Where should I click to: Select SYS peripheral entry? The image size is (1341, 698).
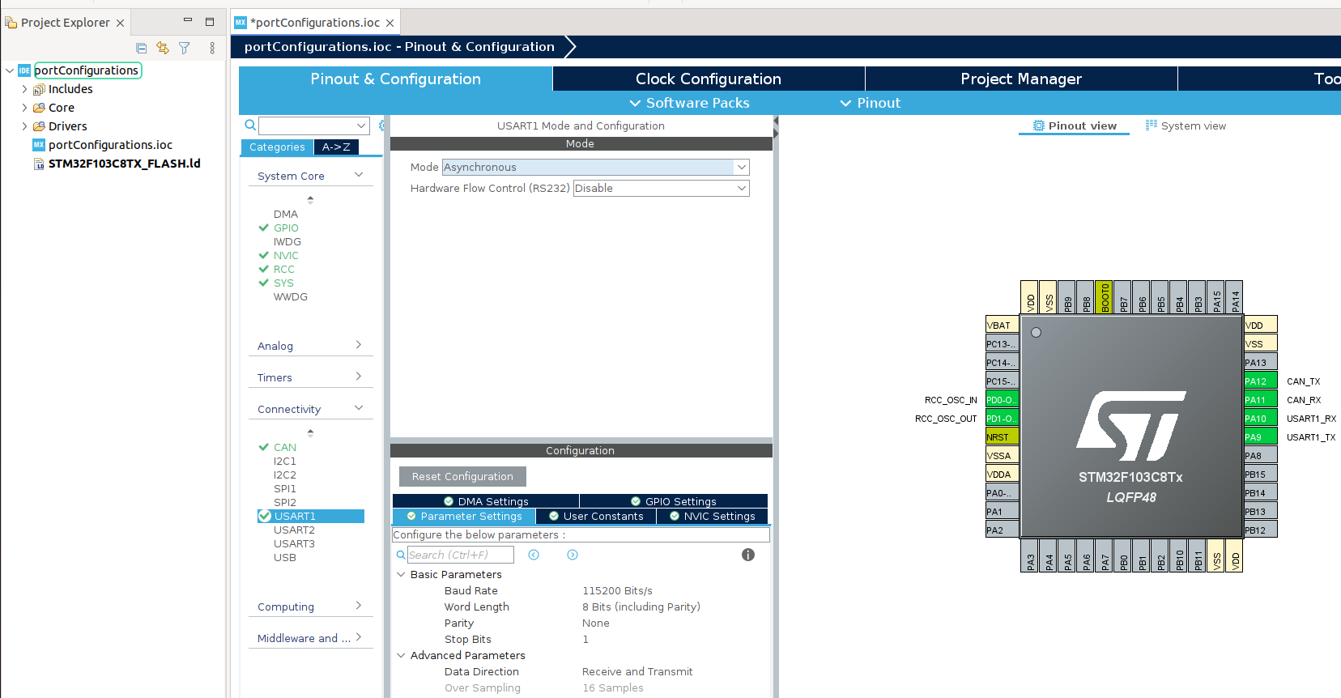283,283
